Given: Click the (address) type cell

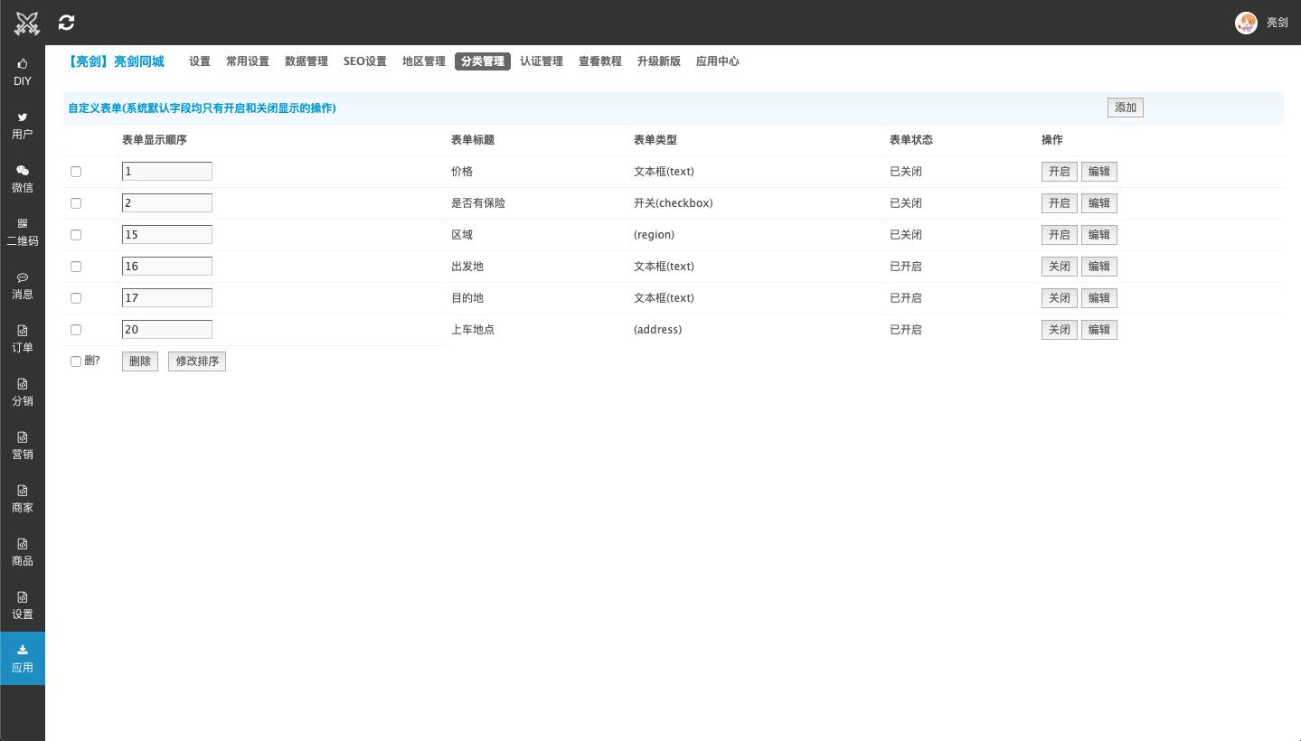Looking at the screenshot, I should 658,330.
